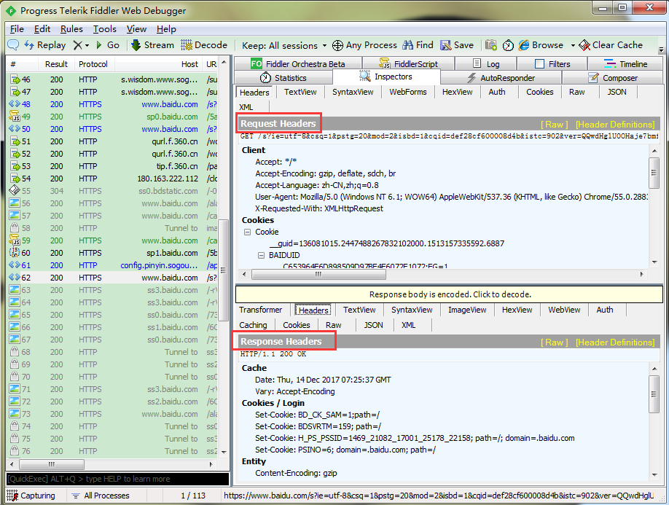Click the comment speech bubble icon

[x=13, y=44]
